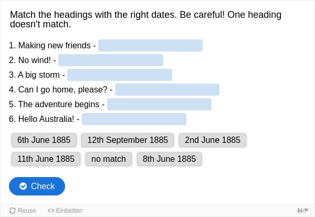315x217 pixels.
Task: Click the Reuse circular arrows icon
Action: point(12,211)
